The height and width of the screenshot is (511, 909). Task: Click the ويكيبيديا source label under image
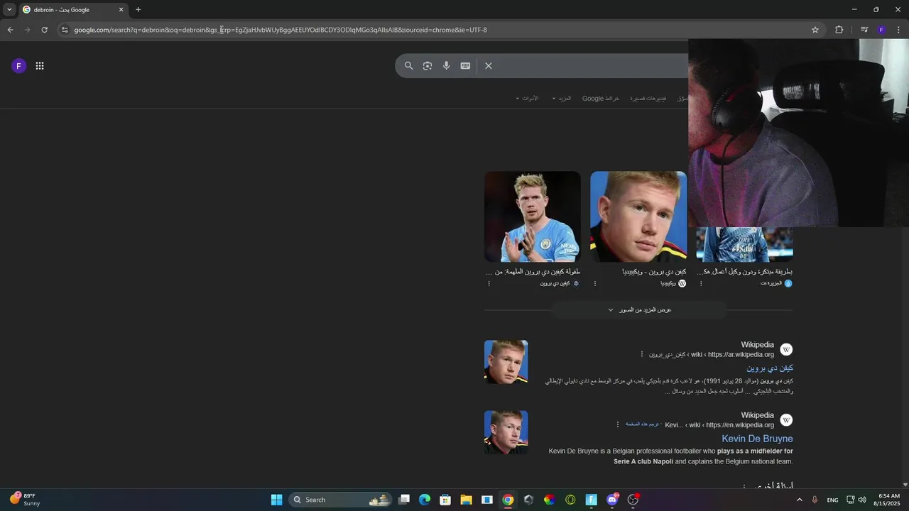(668, 283)
